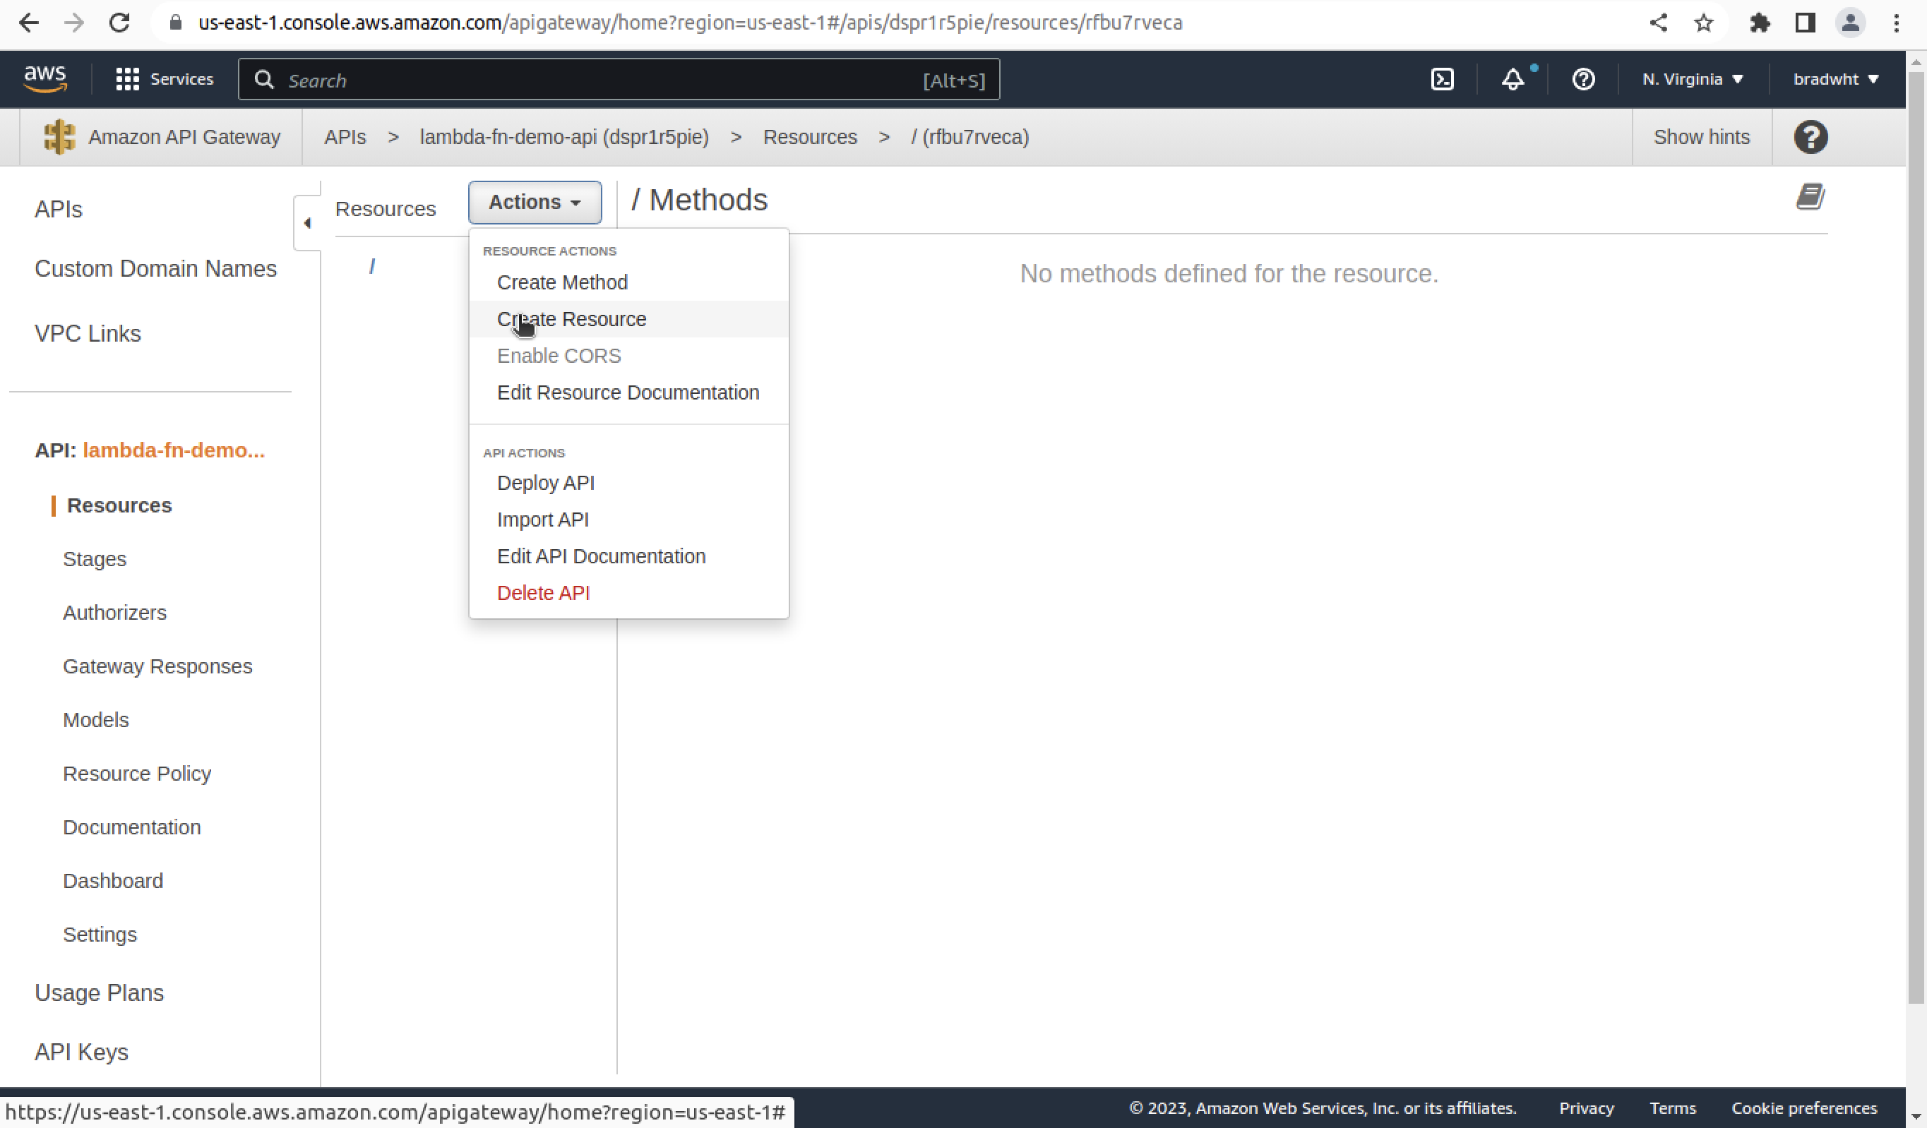Viewport: 1927px width, 1128px height.
Task: Open the browser three-dot menu
Action: pyautogui.click(x=1897, y=23)
